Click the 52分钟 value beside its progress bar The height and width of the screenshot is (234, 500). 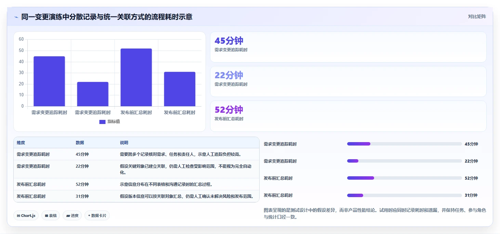click(x=471, y=178)
